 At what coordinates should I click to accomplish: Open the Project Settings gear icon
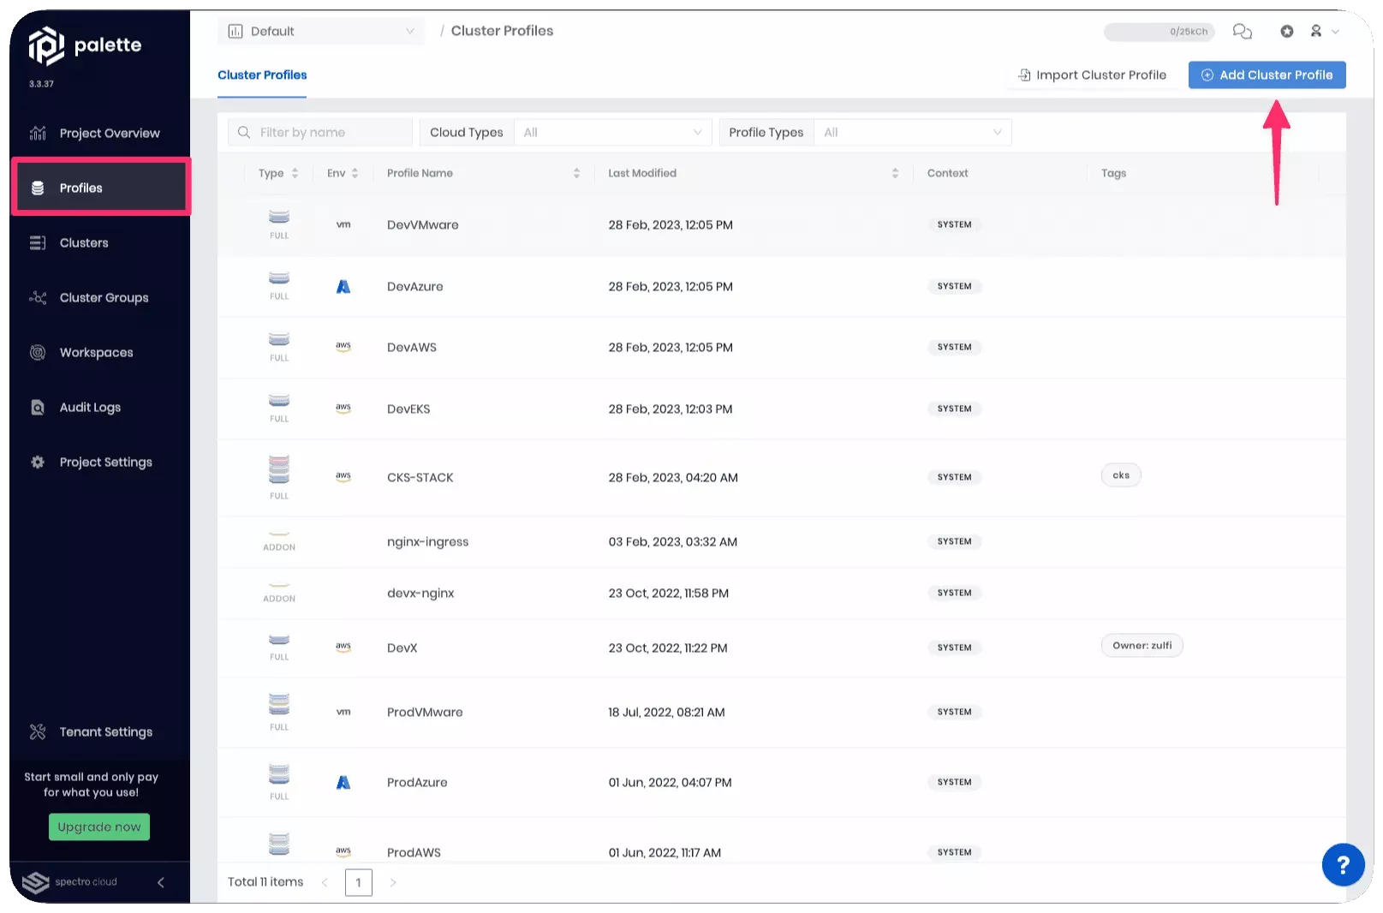[x=38, y=462]
